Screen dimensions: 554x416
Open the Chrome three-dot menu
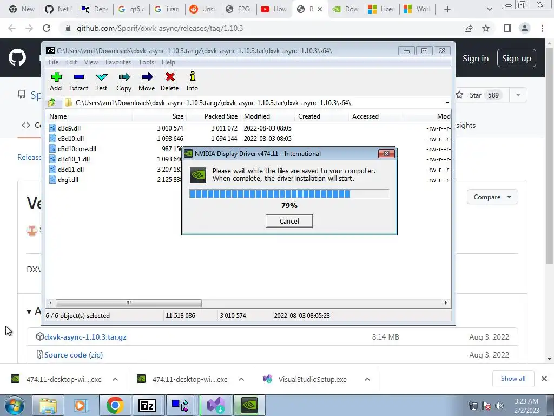tap(542, 28)
